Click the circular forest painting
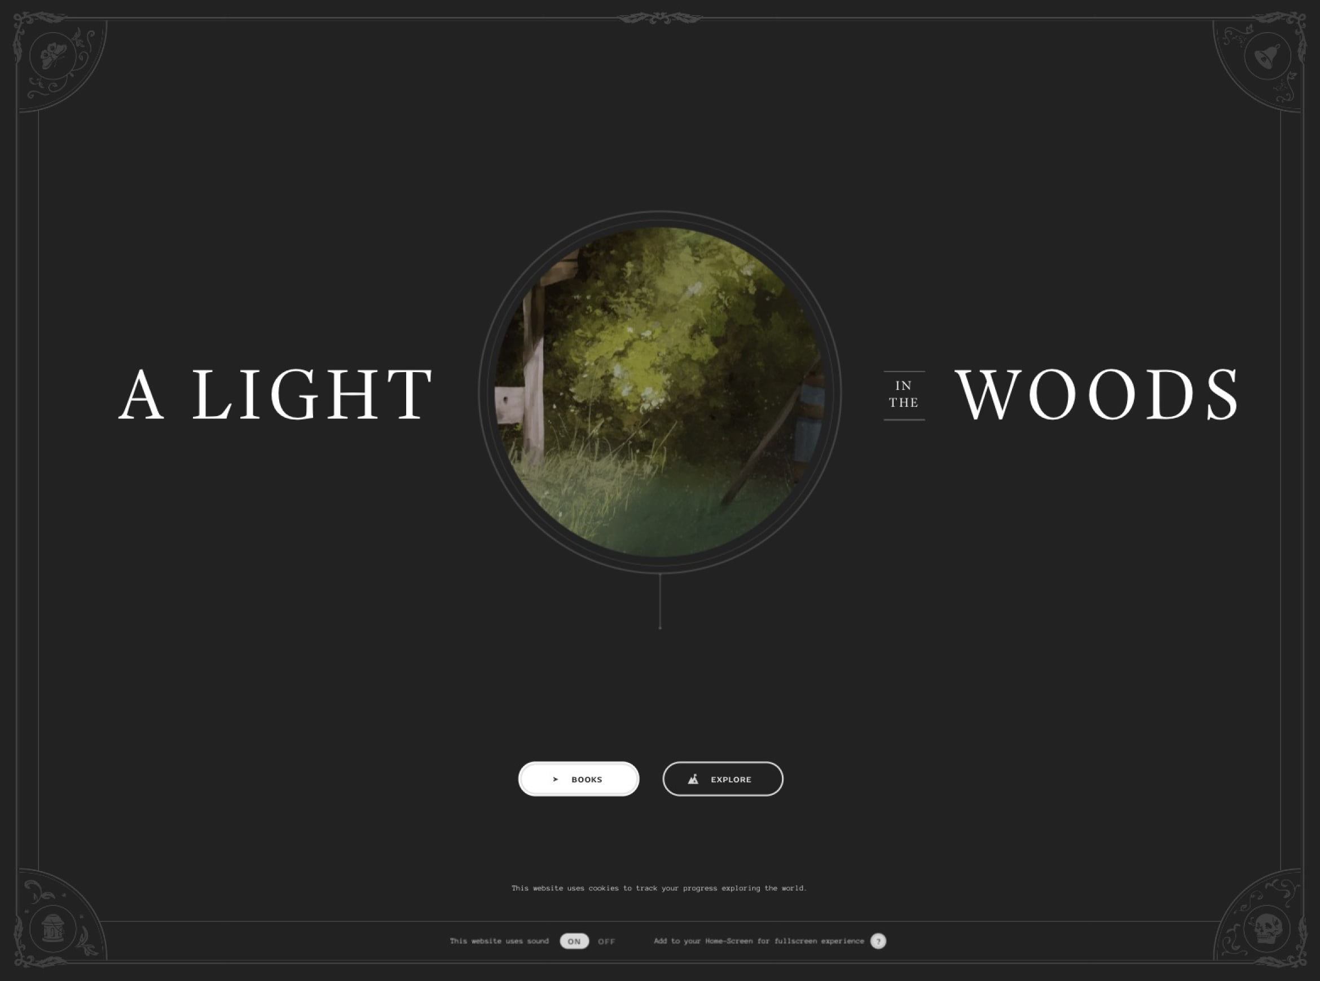Viewport: 1320px width, 981px height. click(x=660, y=392)
